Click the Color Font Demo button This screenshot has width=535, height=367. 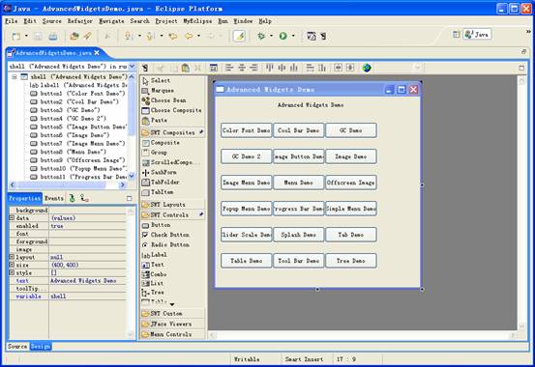pyautogui.click(x=247, y=130)
